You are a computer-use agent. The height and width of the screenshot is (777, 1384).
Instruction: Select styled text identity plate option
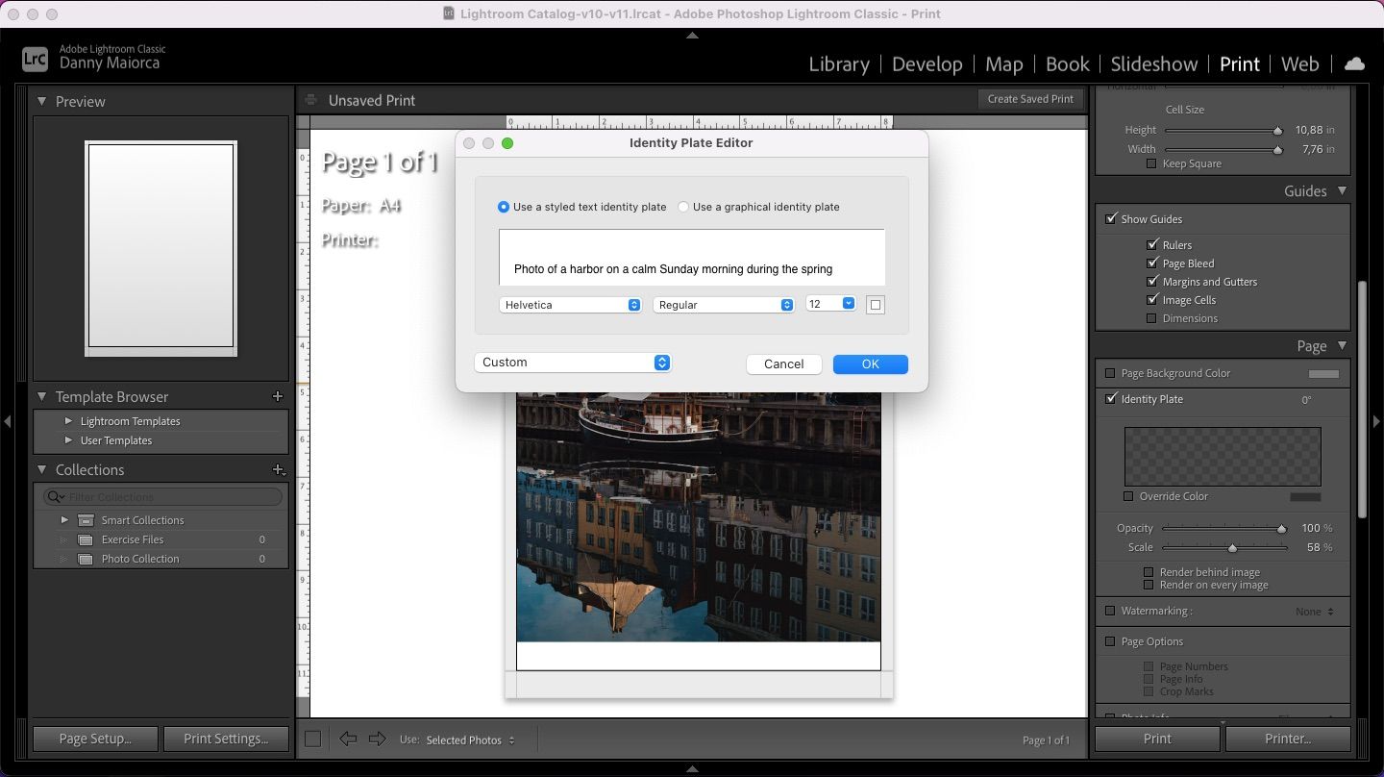point(504,207)
